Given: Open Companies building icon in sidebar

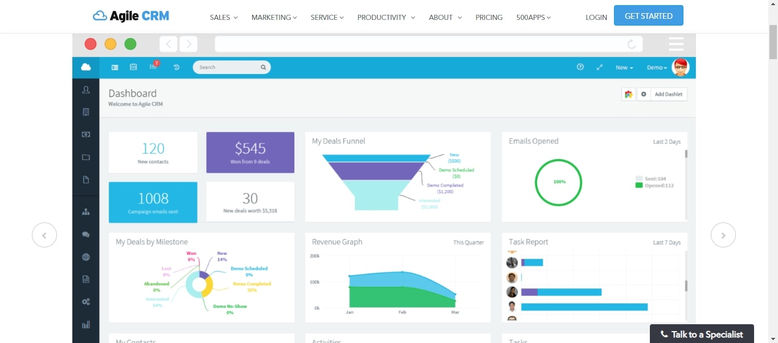Looking at the screenshot, I should pos(86,112).
